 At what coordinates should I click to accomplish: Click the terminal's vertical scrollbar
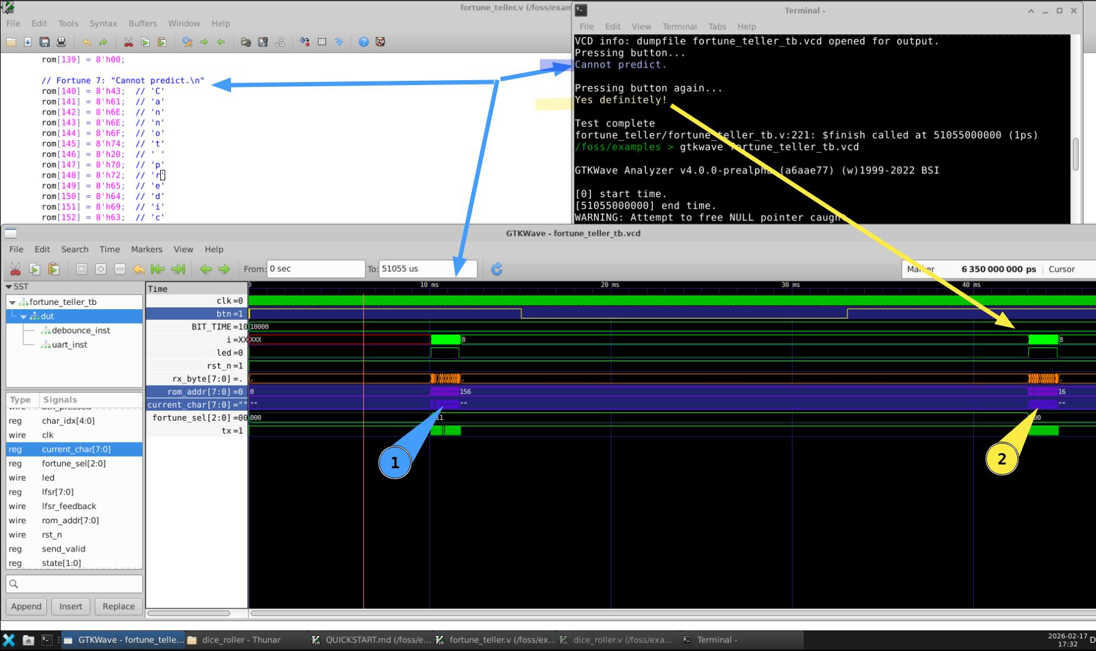(x=1075, y=153)
